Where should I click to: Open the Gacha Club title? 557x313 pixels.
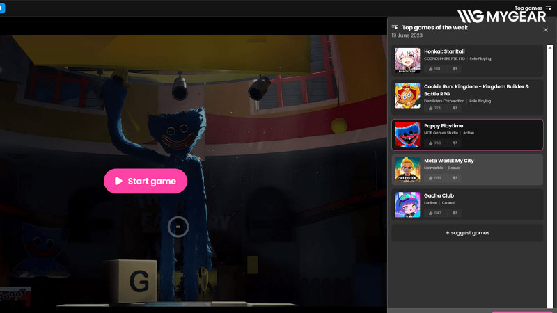pyautogui.click(x=439, y=195)
